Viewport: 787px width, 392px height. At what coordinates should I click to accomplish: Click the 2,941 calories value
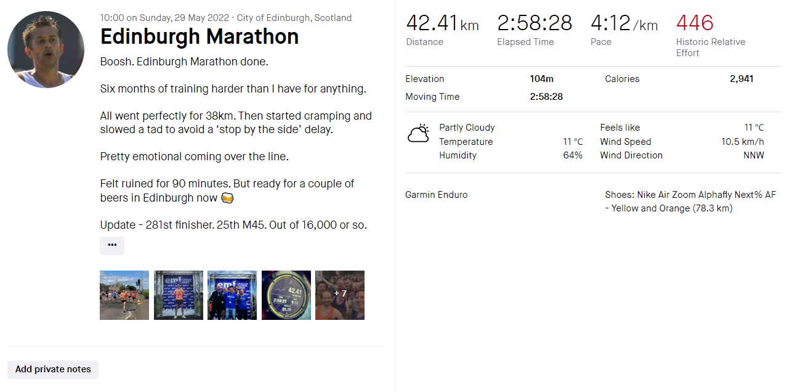point(741,79)
